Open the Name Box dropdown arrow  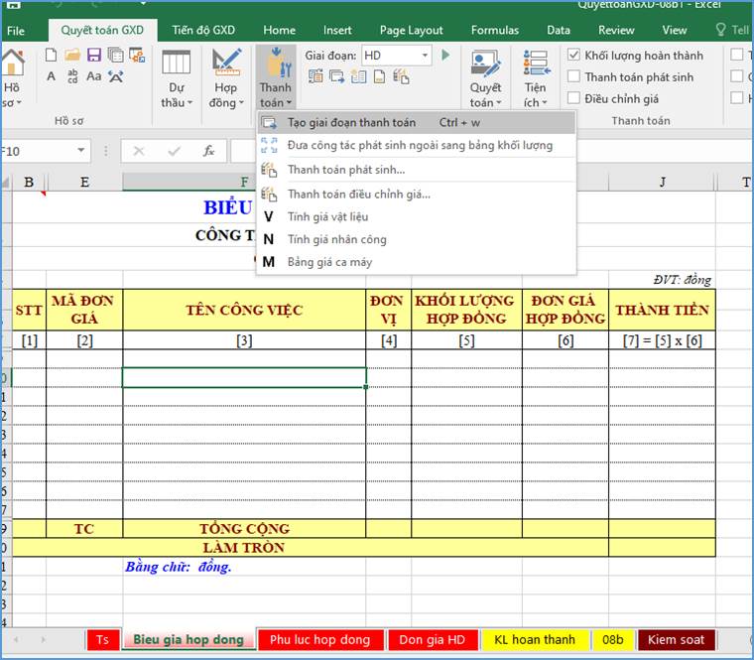click(81, 151)
